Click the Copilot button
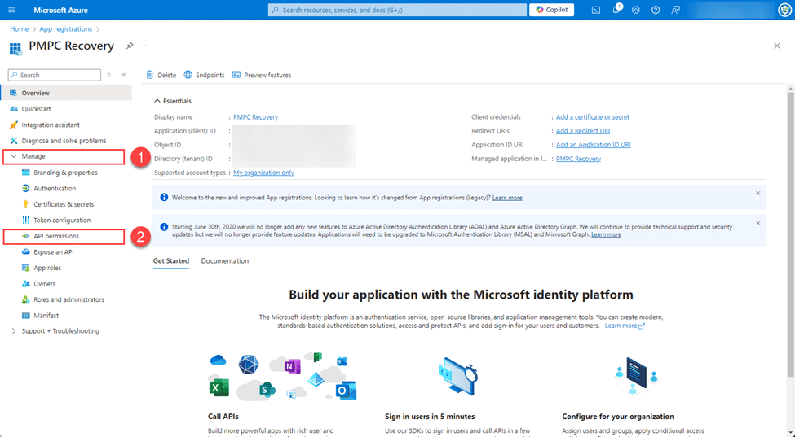The image size is (795, 437). tap(552, 10)
